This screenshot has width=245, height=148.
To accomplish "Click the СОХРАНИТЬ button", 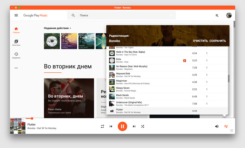I will tap(218, 41).
